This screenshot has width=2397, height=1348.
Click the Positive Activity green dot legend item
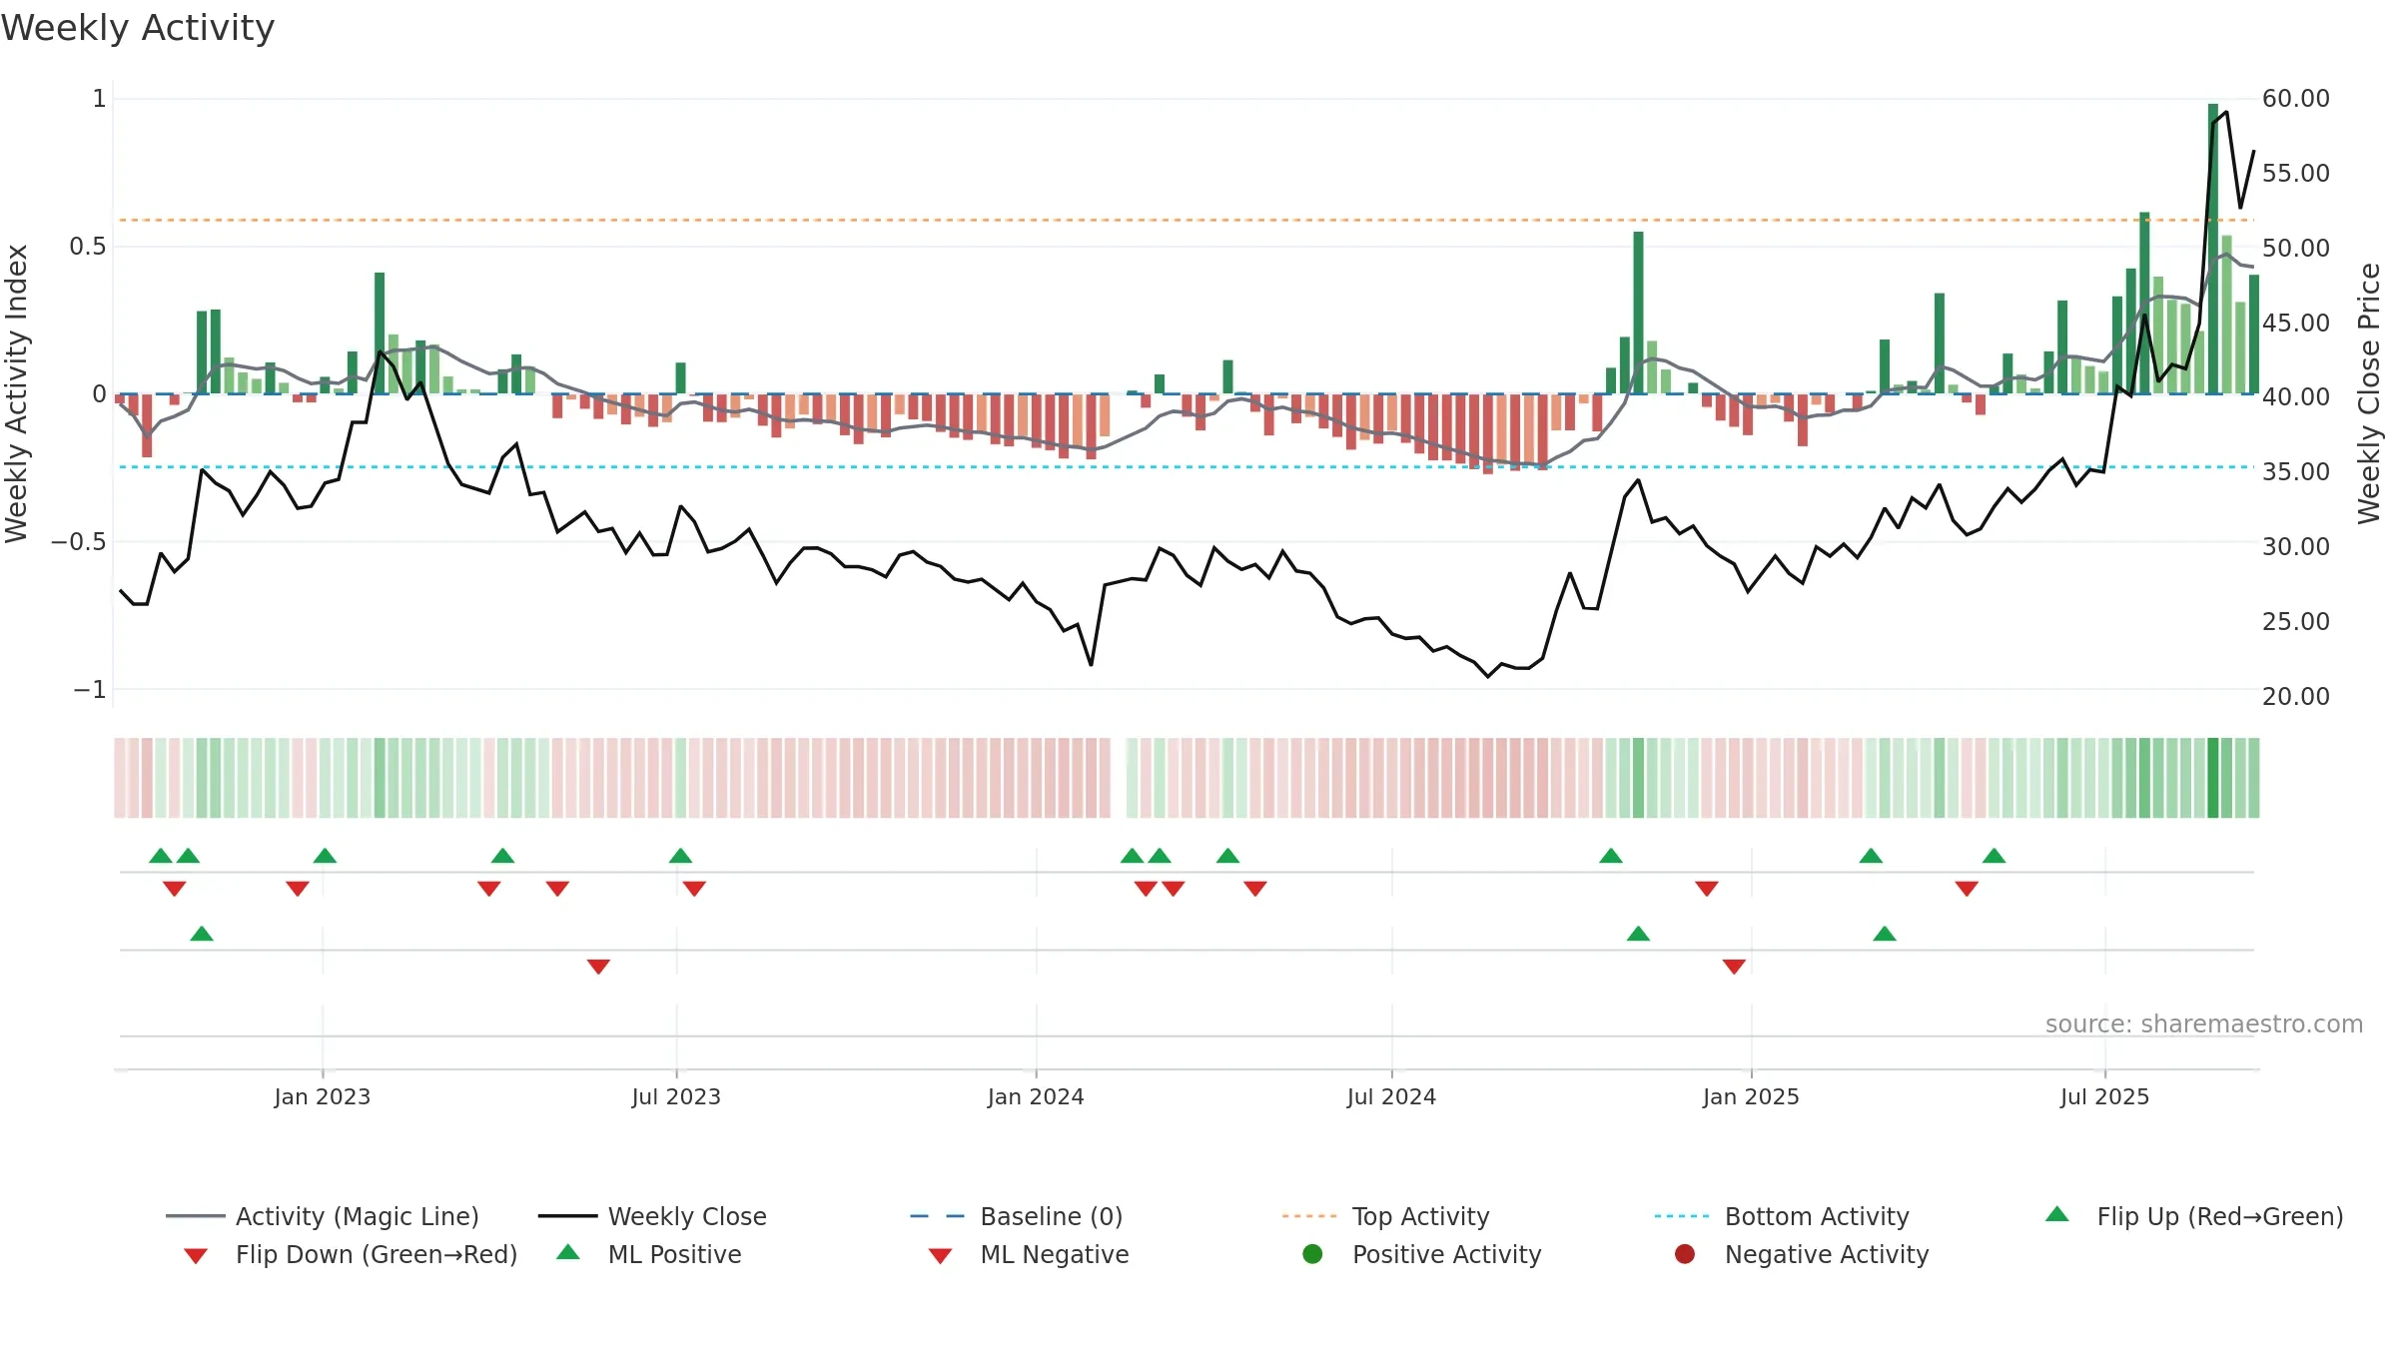click(1422, 1254)
